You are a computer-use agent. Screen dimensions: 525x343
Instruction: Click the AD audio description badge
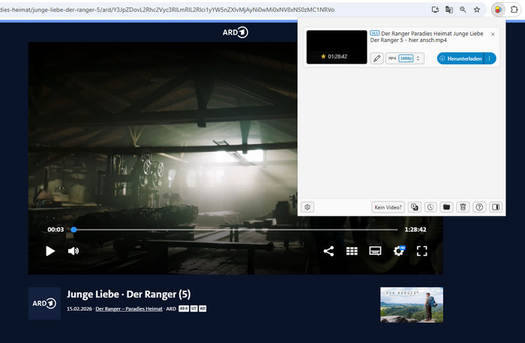point(202,309)
